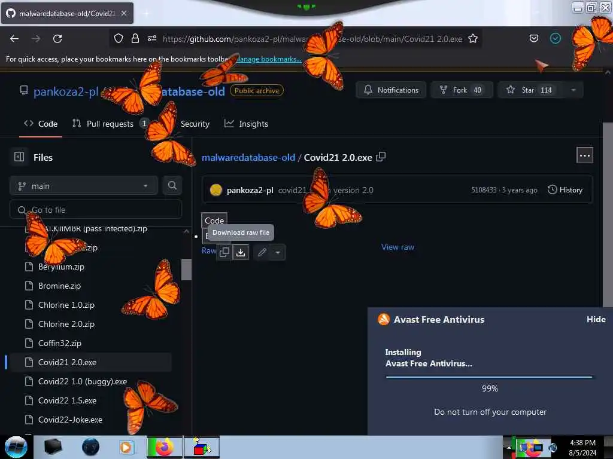Copy raw file icon button
Screen dimensions: 613x459
point(224,252)
